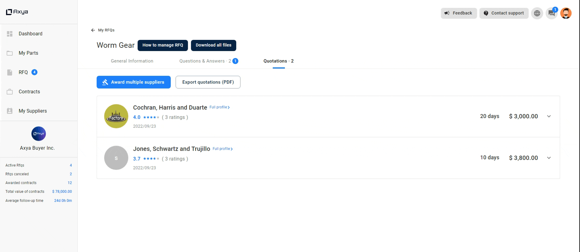The image size is (580, 252).
Task: Click the Contracts briefcase icon
Action: pyautogui.click(x=10, y=92)
